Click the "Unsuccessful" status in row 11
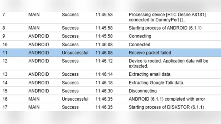 pos(75,53)
